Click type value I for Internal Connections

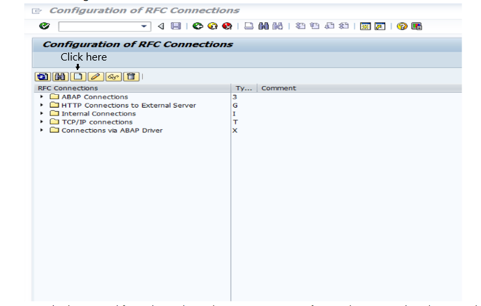234,114
